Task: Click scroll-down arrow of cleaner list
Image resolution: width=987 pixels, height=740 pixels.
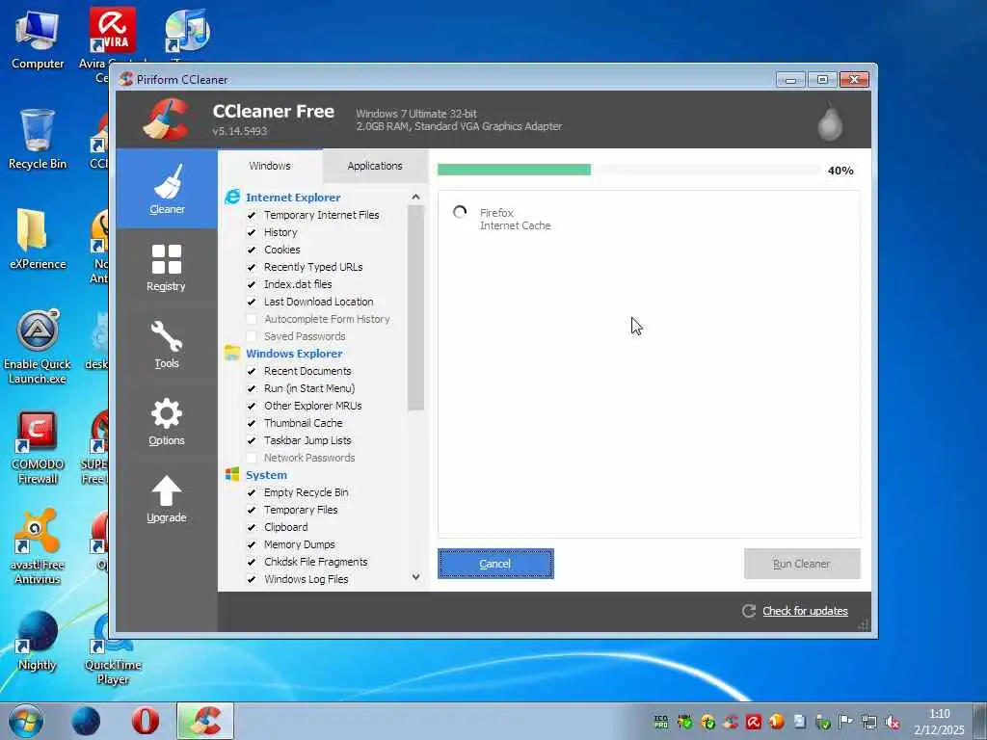Action: 415,576
